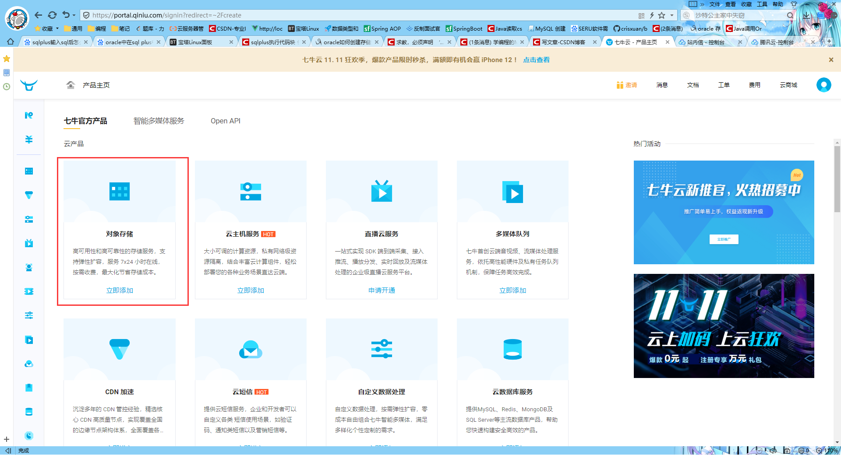The width and height of the screenshot is (841, 455).
Task: Click the home icon beside 产品主页
Action: [x=71, y=85]
